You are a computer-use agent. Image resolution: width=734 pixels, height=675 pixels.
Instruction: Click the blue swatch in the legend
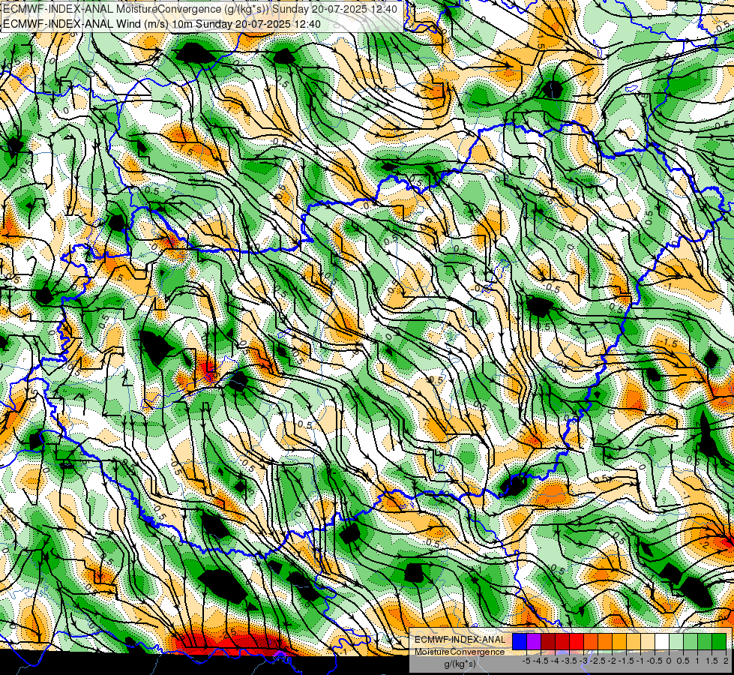[520, 642]
